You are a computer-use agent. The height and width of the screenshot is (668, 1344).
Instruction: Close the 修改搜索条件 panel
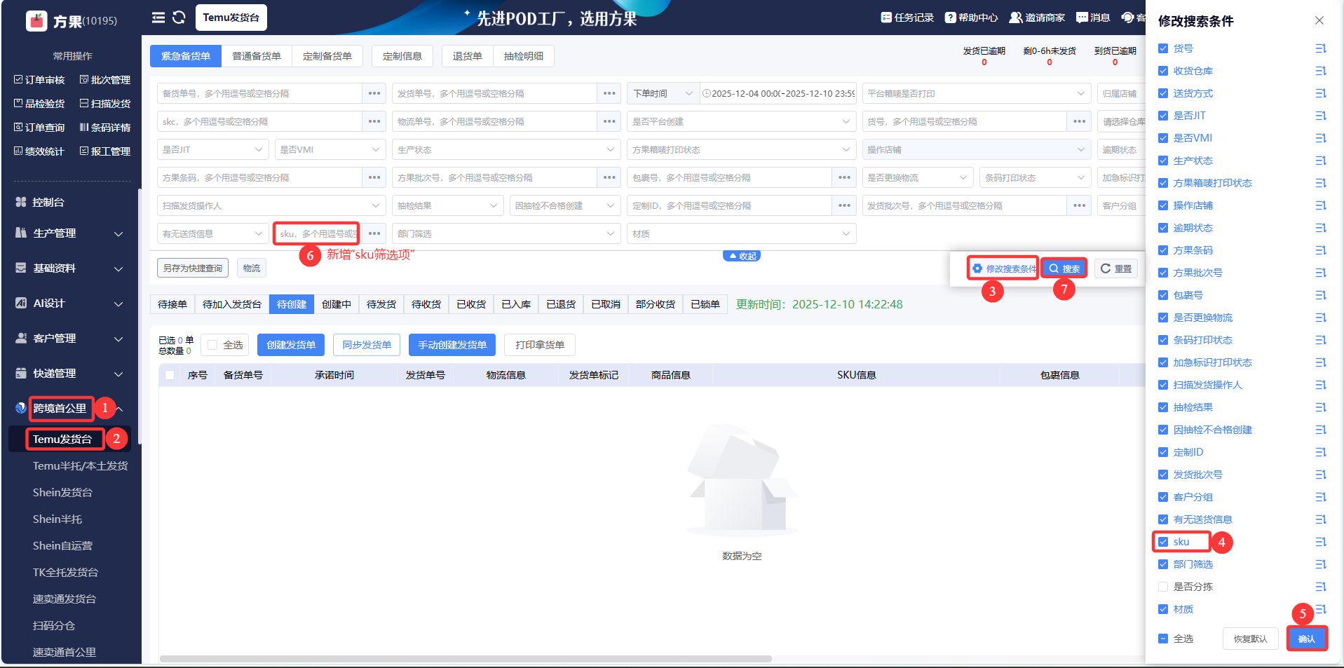(x=1319, y=20)
